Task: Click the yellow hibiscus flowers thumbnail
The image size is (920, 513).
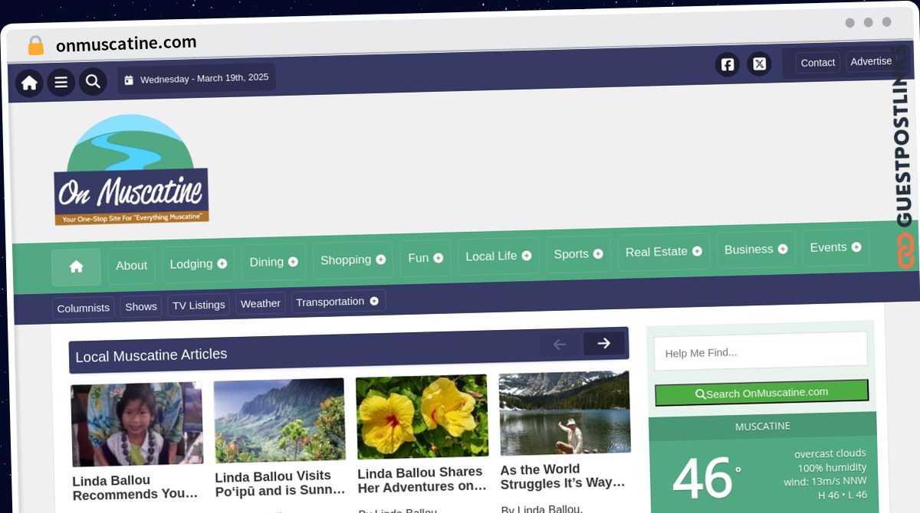Action: [x=422, y=417]
